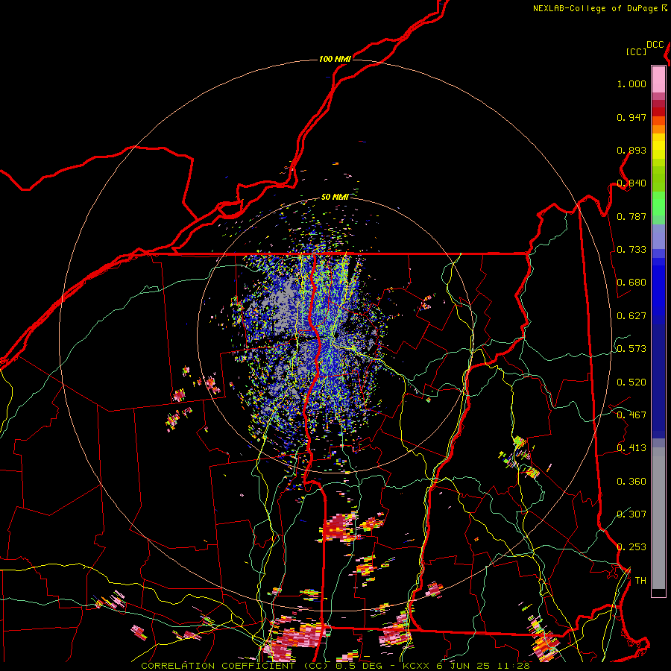Select the 0.947 value on the legend
Screen dimensions: 671x671
pos(631,117)
